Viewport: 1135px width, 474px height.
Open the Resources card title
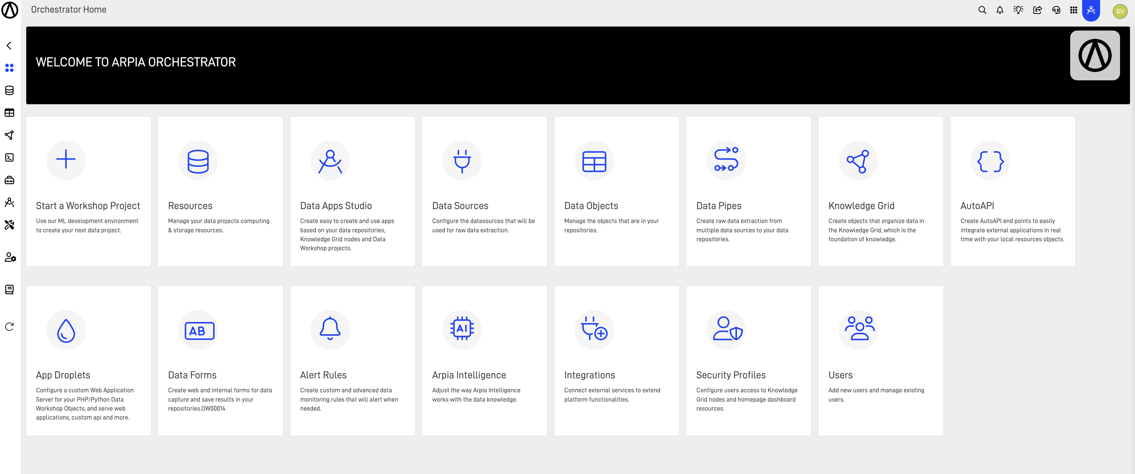click(x=190, y=206)
